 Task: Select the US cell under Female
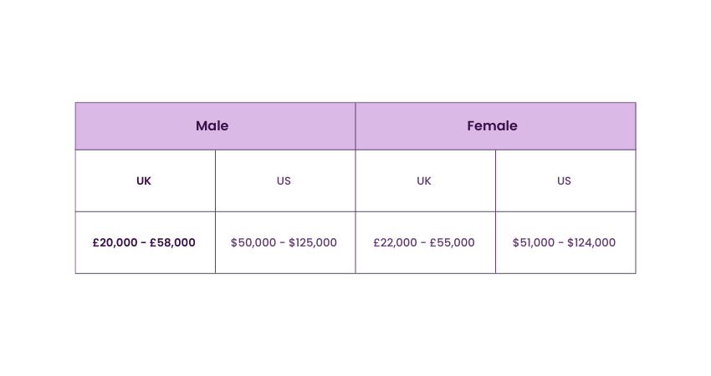[x=564, y=180]
